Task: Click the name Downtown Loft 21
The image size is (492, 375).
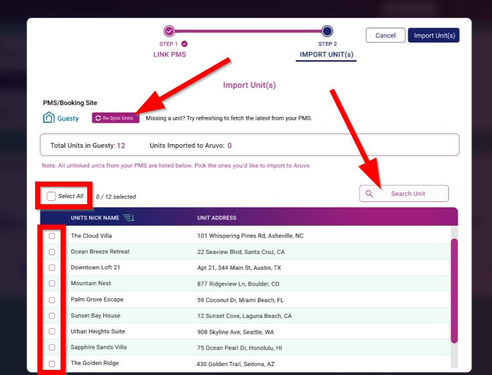Action: [95, 268]
